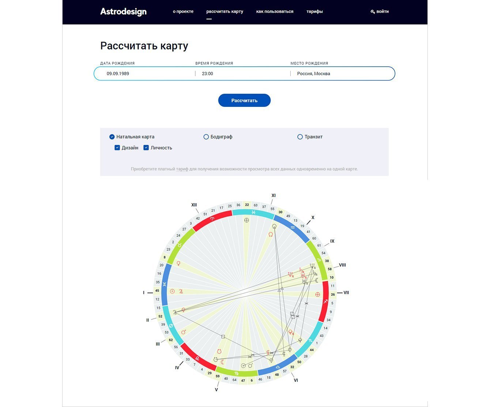Click the Scorpio zodiac sign symbol
This screenshot has height=407, width=490.
[310, 340]
